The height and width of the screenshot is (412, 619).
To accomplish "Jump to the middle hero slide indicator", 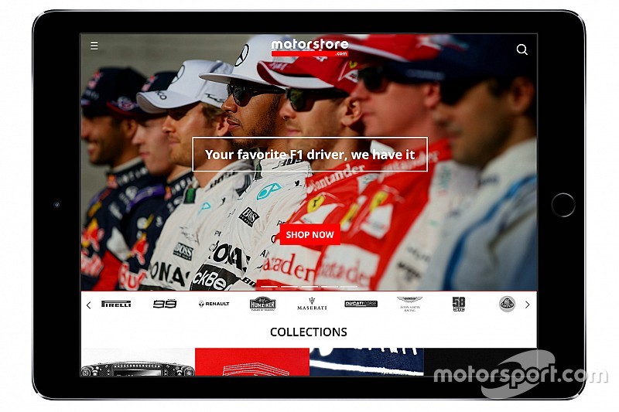I will click(x=309, y=287).
